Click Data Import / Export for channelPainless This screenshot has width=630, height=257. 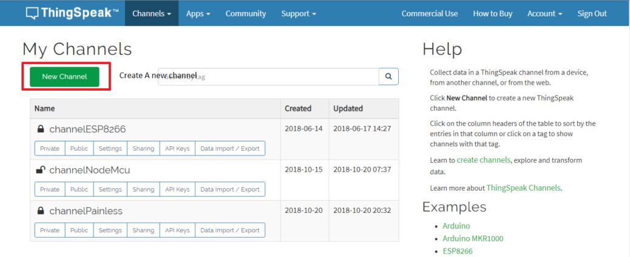tap(230, 230)
